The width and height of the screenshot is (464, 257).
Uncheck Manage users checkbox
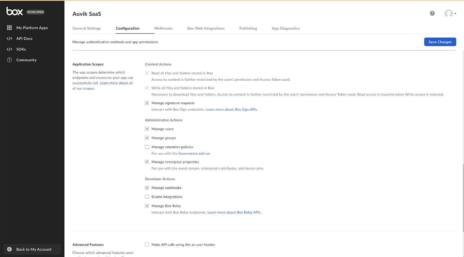click(x=147, y=129)
